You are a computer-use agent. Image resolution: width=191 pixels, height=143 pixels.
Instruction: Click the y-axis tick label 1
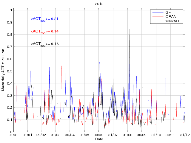[x=11, y=10]
